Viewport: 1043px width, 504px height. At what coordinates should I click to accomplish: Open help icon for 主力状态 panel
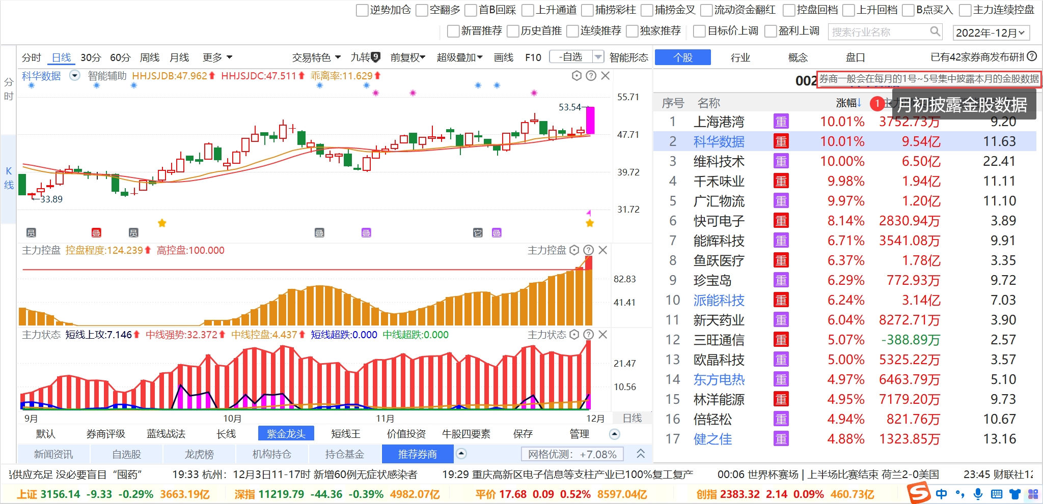pos(588,335)
